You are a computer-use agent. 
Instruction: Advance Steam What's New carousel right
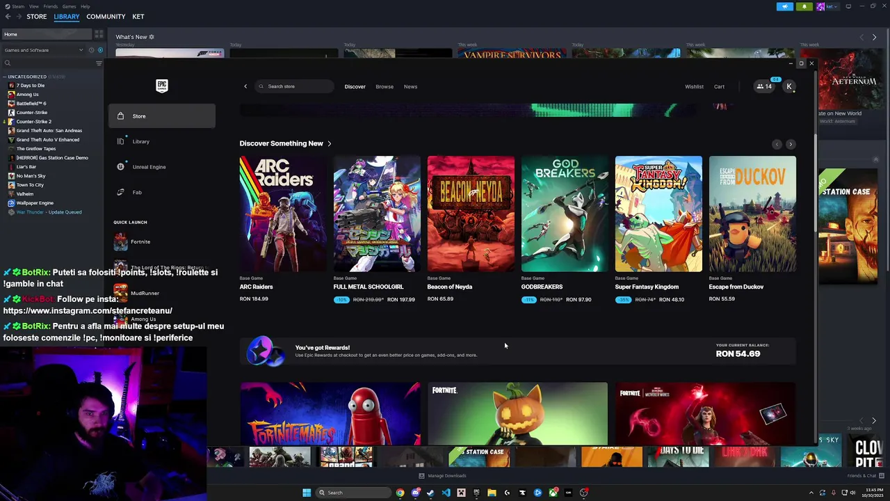[874, 37]
